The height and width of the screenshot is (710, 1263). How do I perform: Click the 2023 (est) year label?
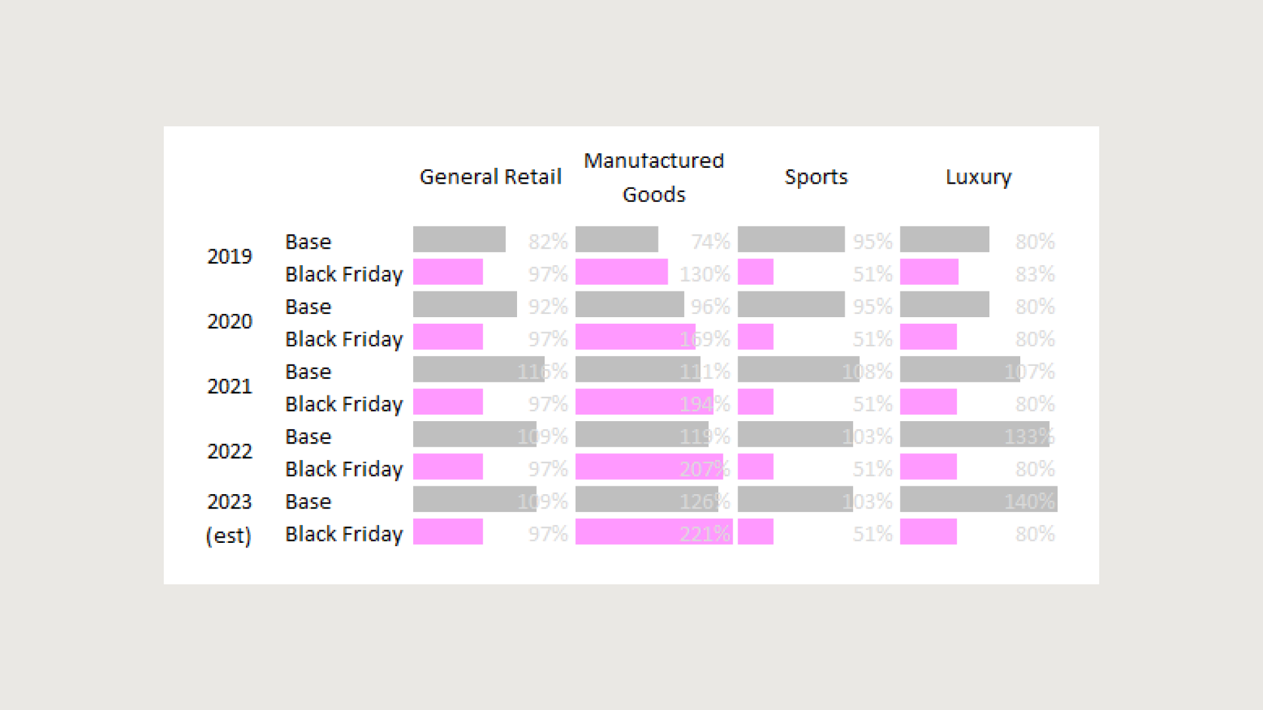point(230,518)
